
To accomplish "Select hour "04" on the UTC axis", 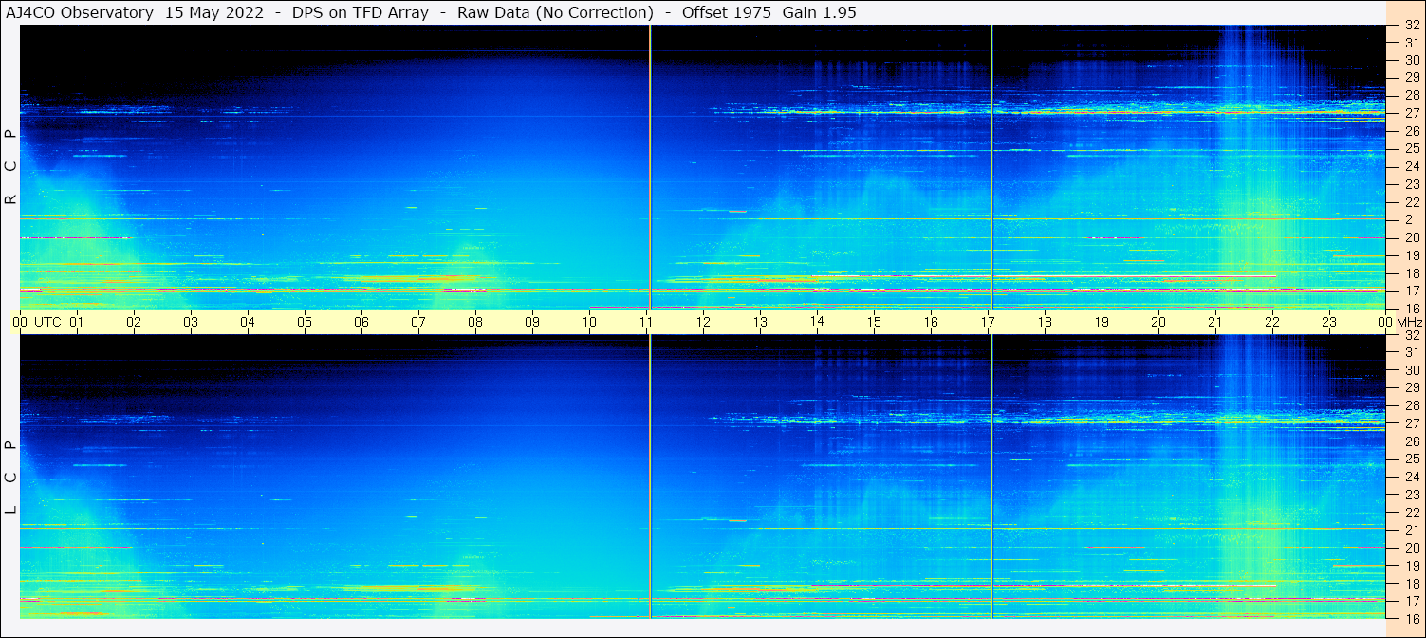I will 248,322.
